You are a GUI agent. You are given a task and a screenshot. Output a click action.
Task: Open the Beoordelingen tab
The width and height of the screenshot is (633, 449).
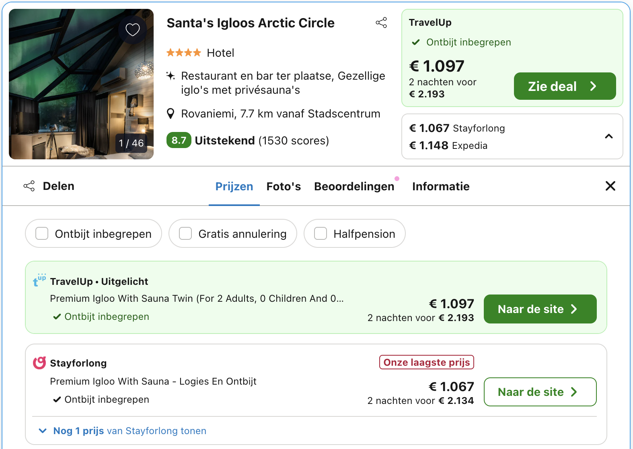(x=354, y=186)
